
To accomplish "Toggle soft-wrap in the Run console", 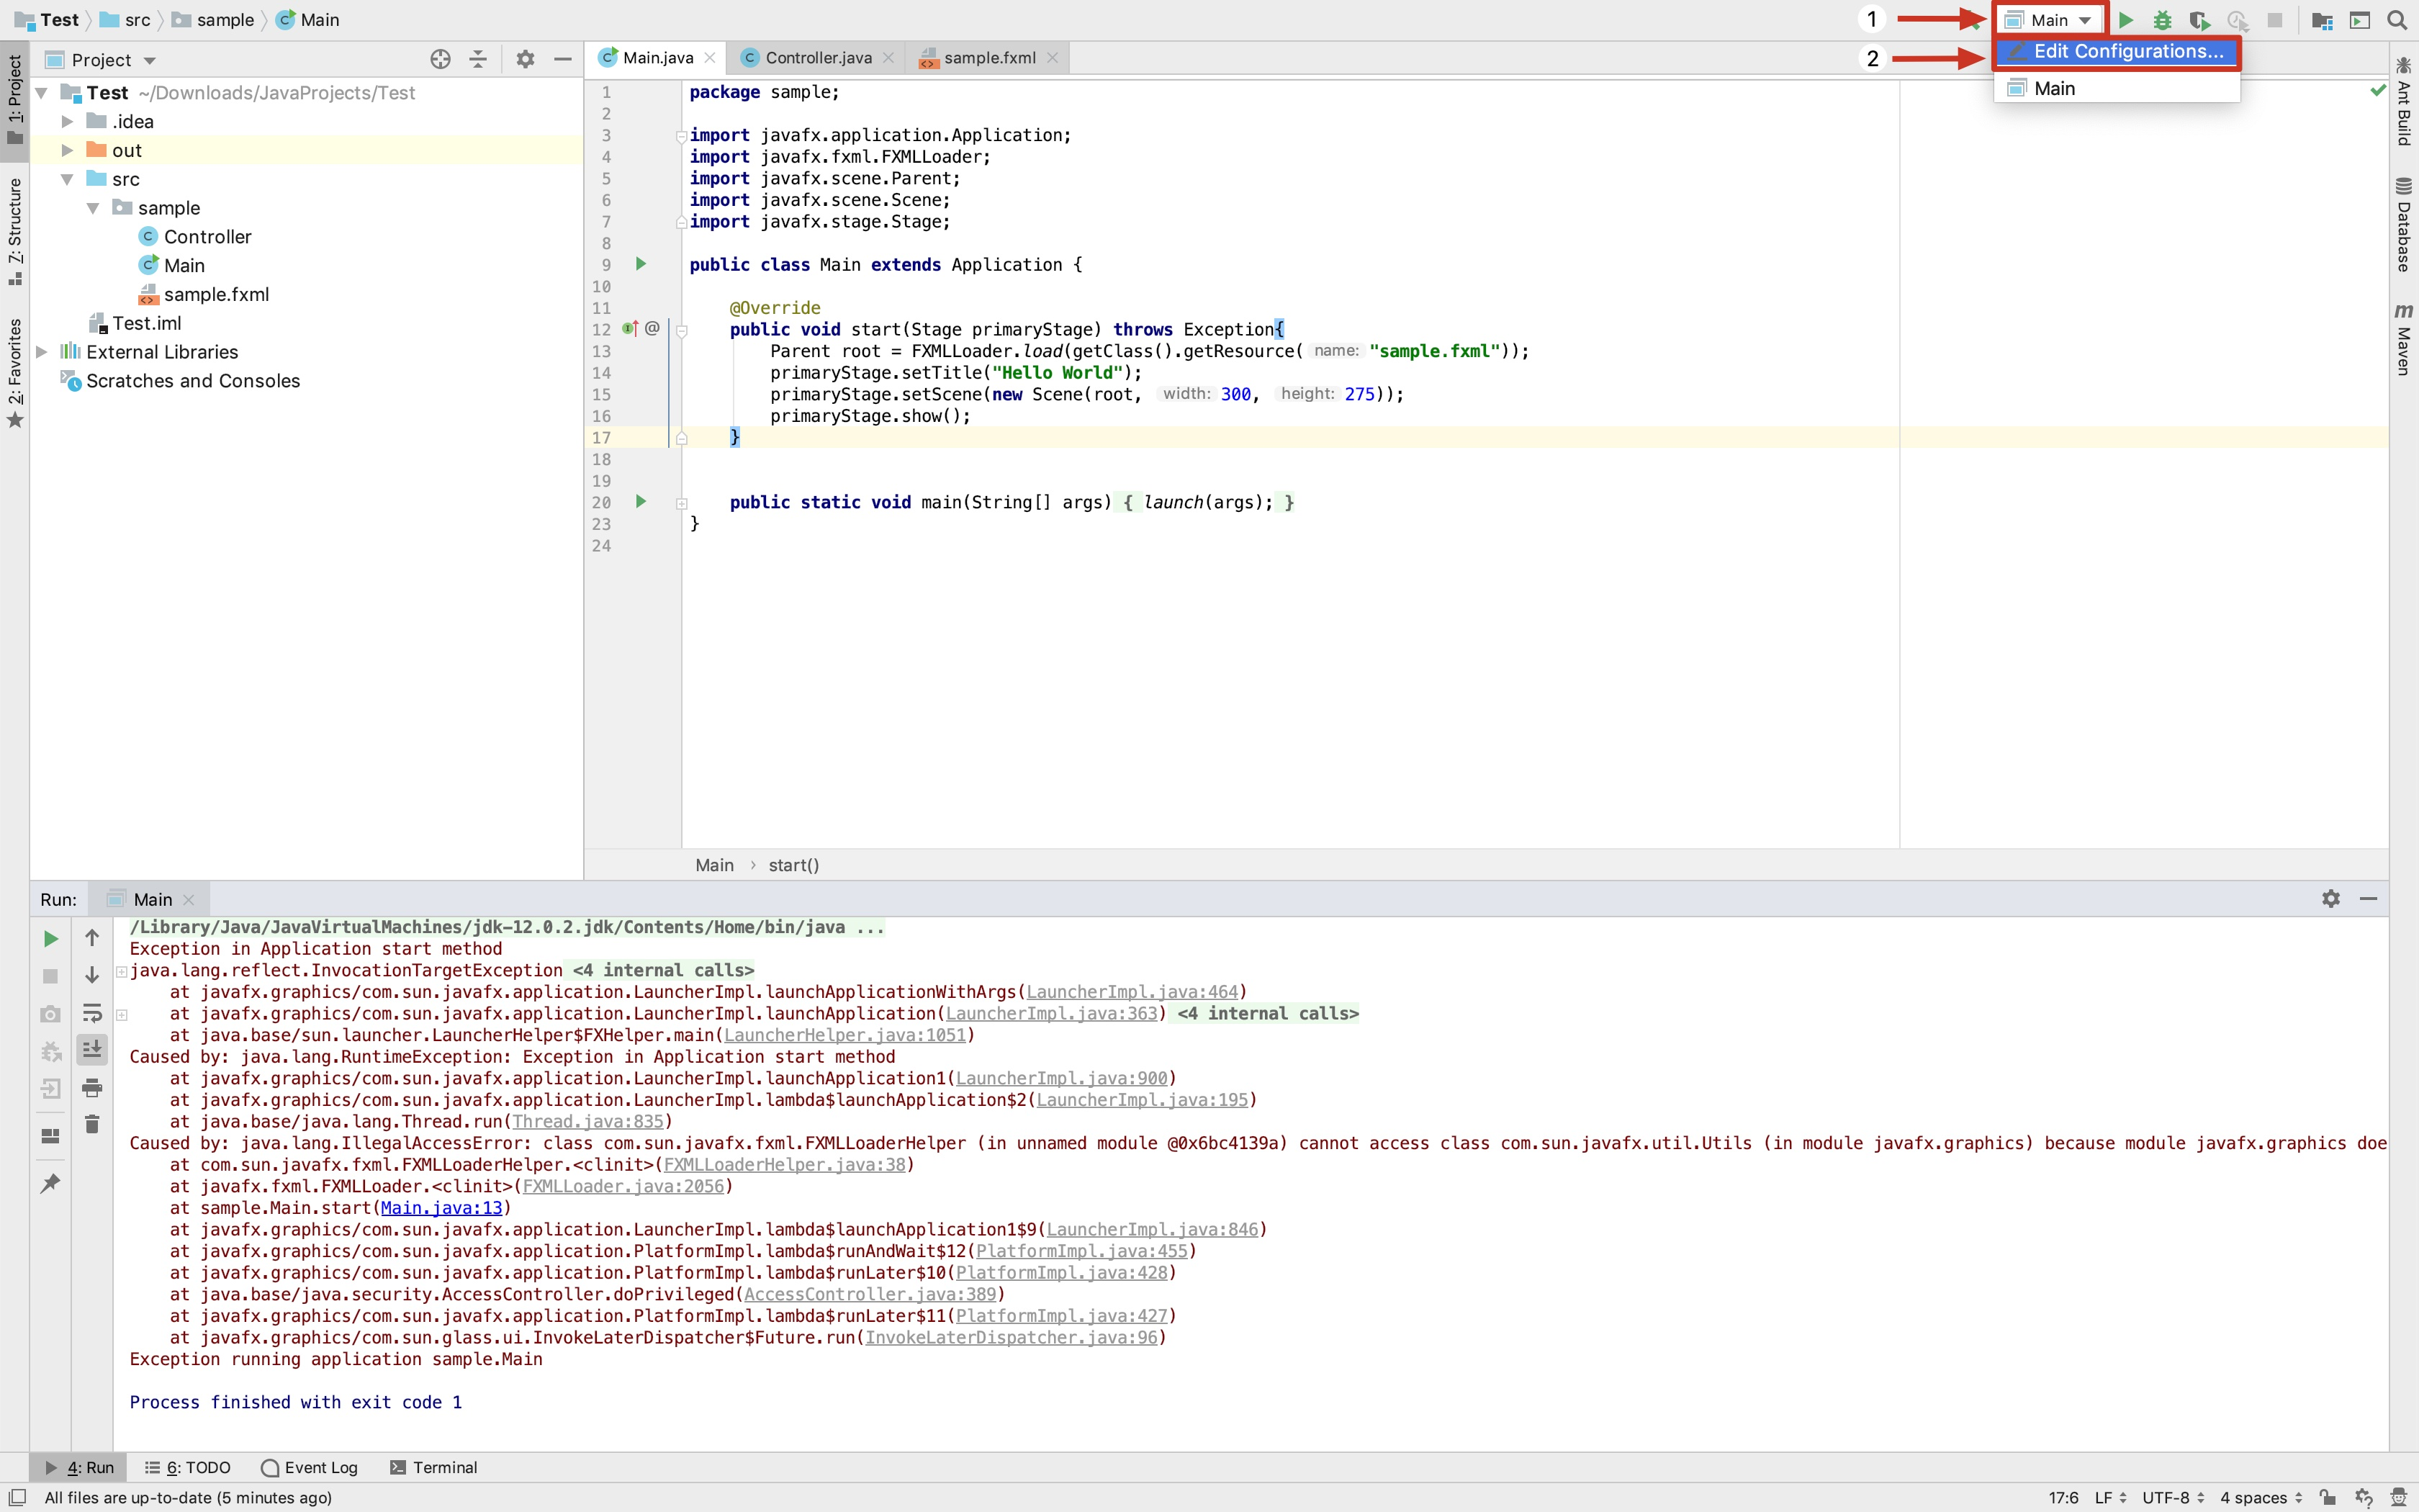I will click(92, 1013).
